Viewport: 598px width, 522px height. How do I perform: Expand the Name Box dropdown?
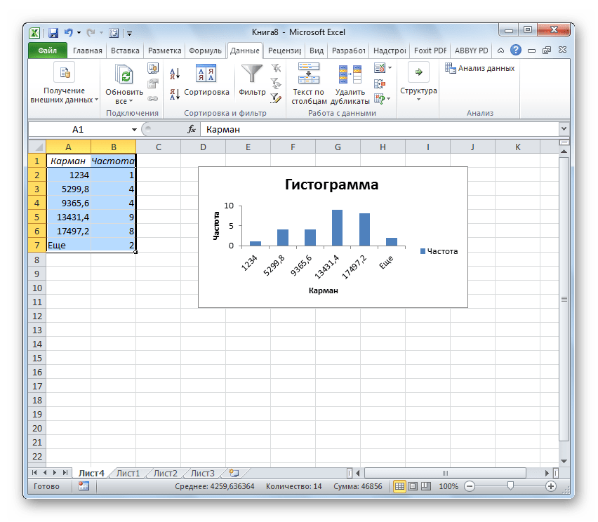[x=135, y=130]
